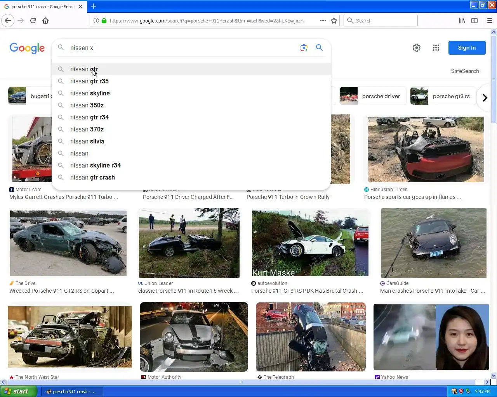Close the porsche 911 crash tab
497x397 pixels.
80,7
